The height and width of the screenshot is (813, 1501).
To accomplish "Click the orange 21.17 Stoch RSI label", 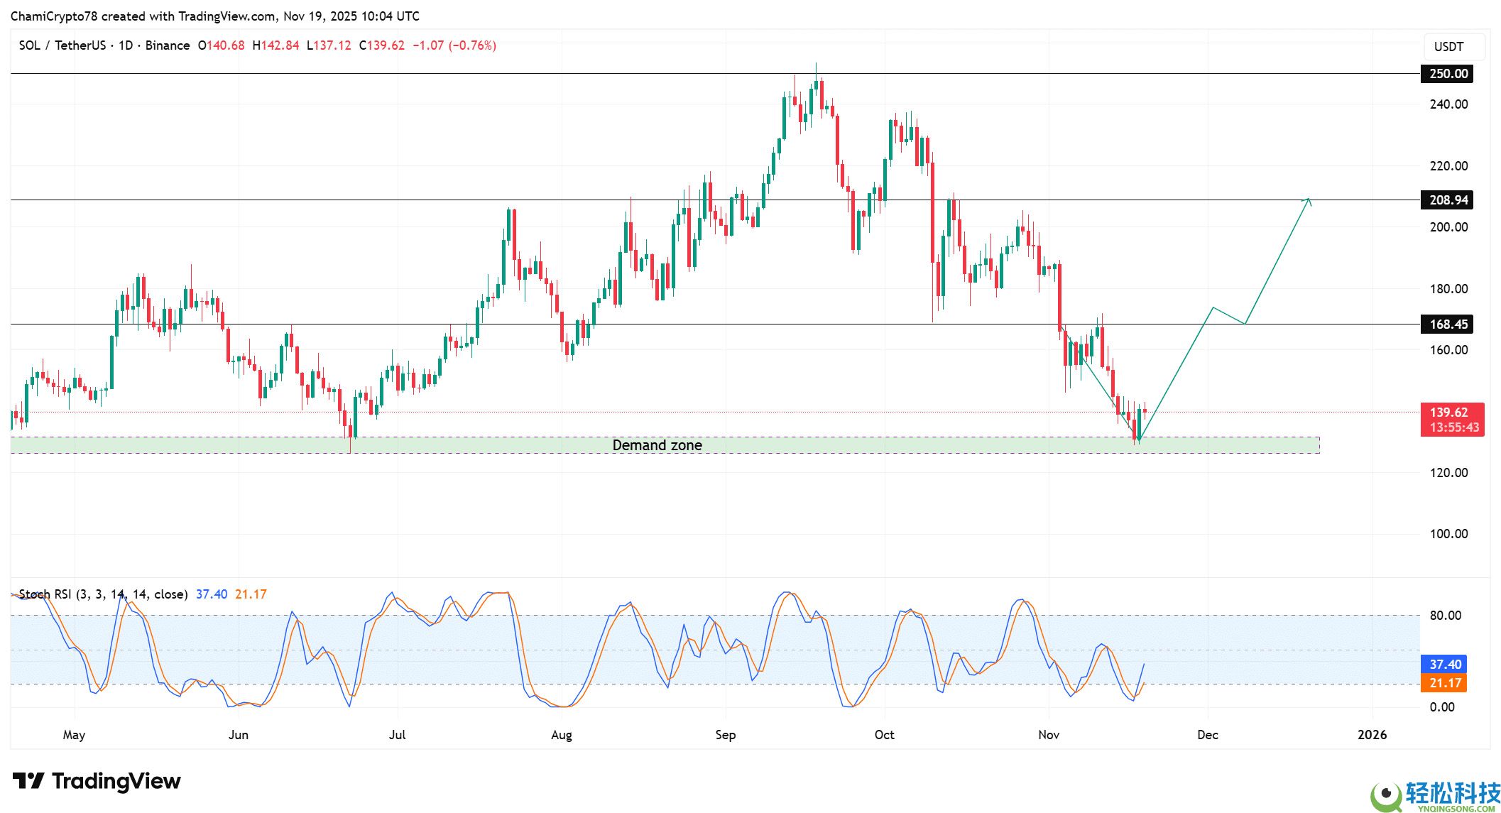I will coord(1445,683).
